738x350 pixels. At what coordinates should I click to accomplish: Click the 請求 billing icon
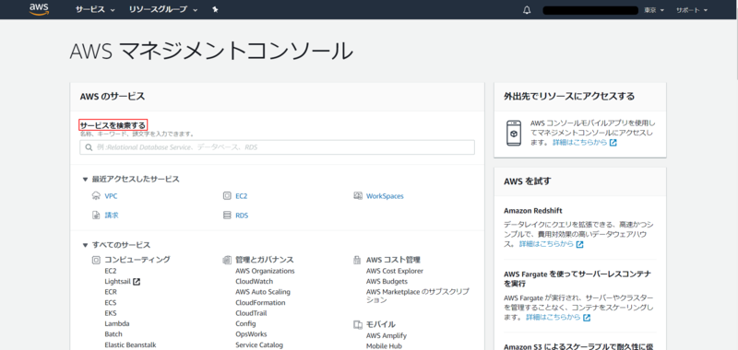tap(96, 216)
